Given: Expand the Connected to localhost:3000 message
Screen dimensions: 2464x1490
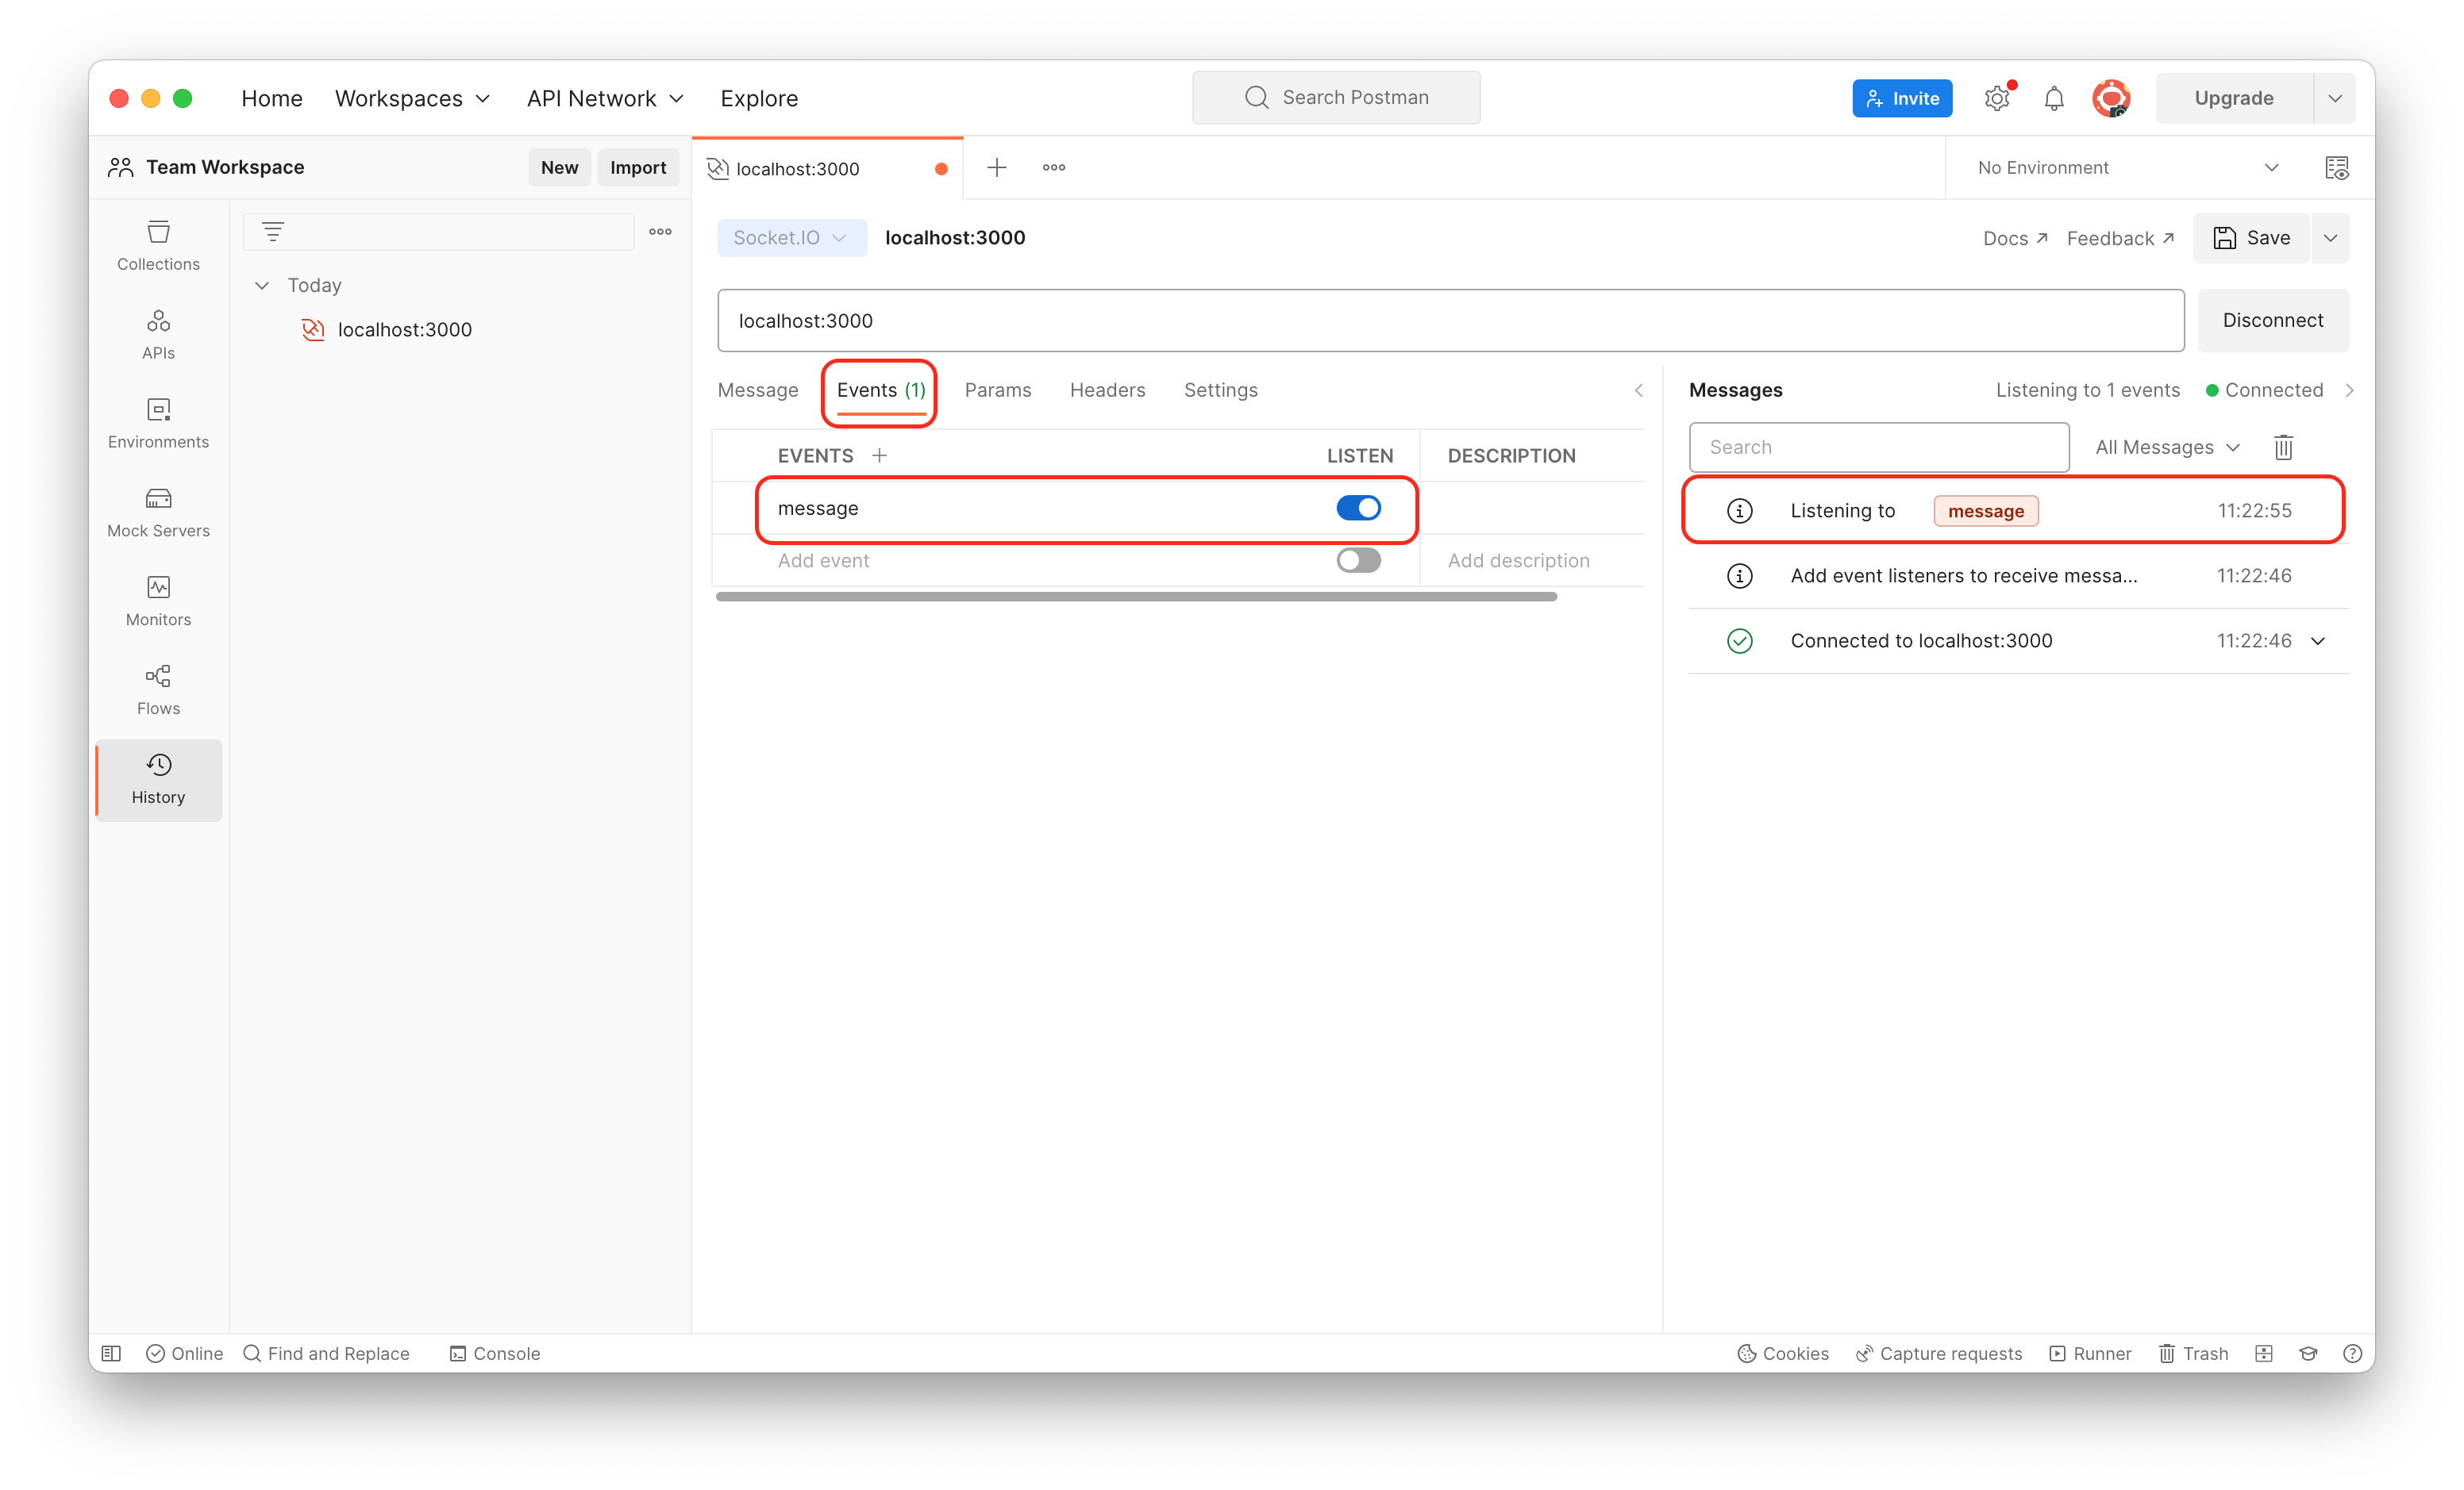Looking at the screenshot, I should click(2318, 640).
